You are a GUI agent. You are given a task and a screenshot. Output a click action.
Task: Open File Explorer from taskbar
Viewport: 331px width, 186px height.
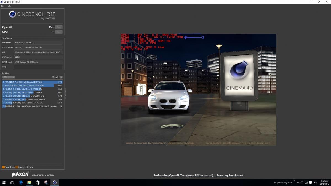click(x=29, y=182)
